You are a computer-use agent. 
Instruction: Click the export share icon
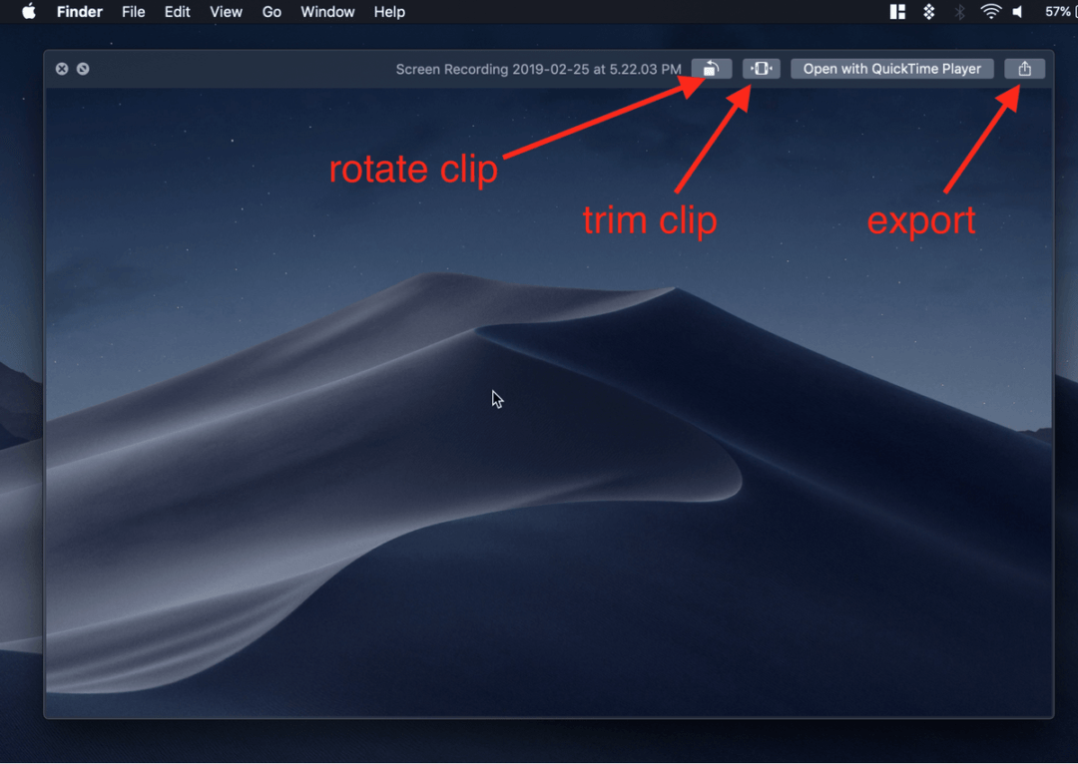coord(1024,68)
